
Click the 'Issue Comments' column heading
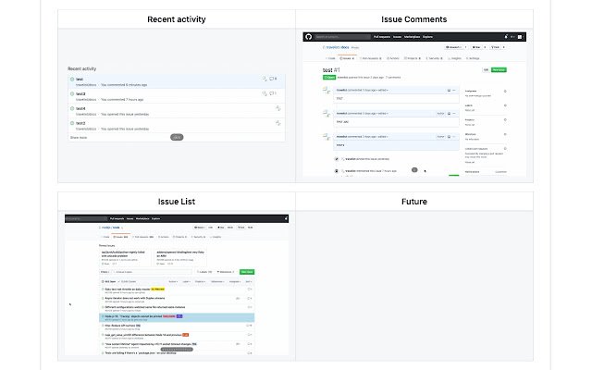point(414,19)
